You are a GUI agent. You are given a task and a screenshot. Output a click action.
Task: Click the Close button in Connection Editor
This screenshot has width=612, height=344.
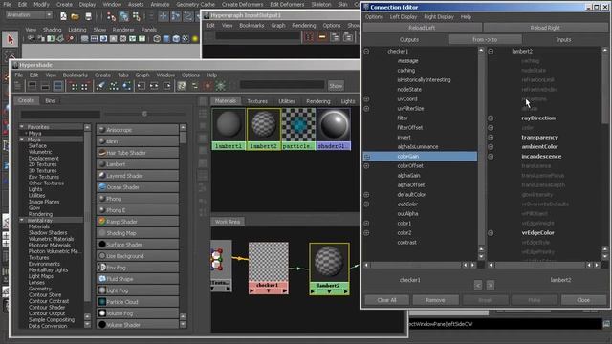[x=583, y=300]
